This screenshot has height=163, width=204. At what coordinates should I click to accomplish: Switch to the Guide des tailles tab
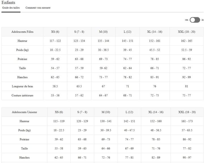11,8
